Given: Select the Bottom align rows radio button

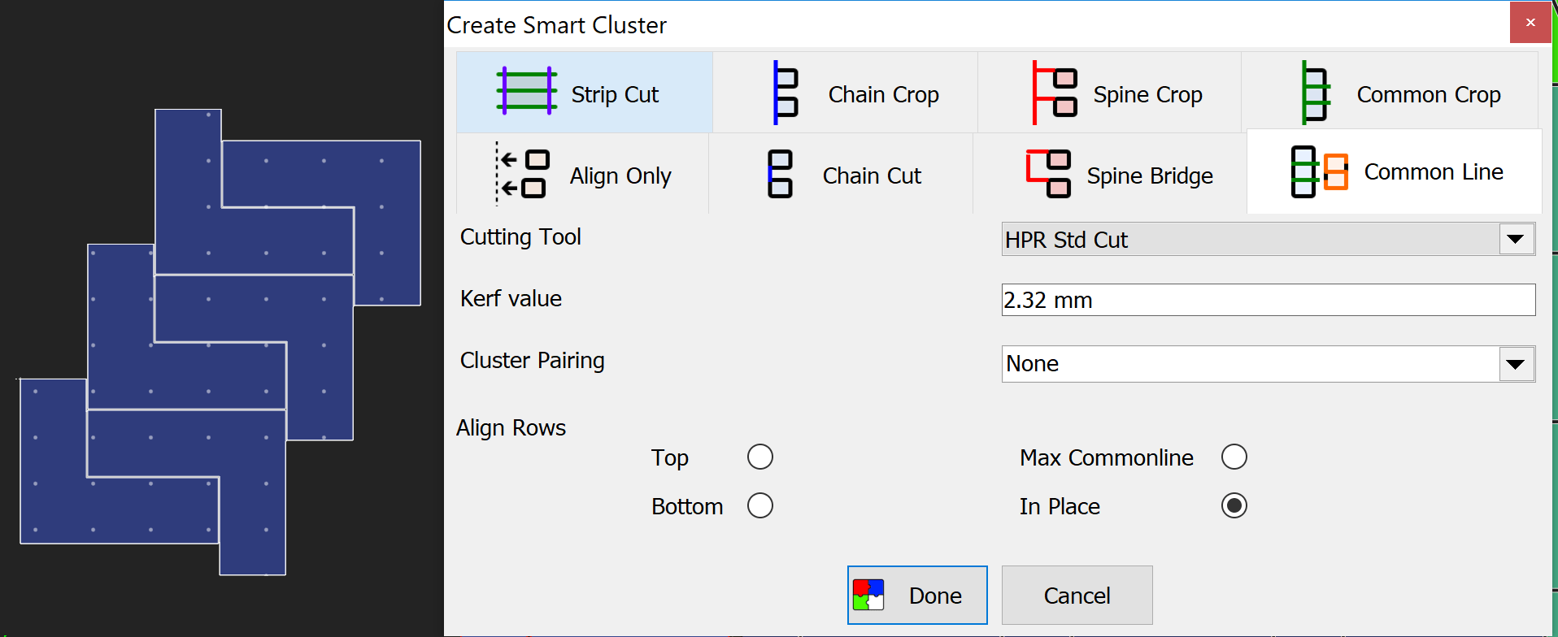Looking at the screenshot, I should pos(760,505).
